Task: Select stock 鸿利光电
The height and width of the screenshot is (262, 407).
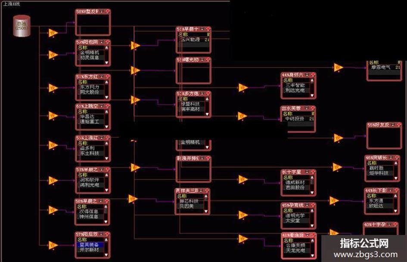Action: [90, 185]
